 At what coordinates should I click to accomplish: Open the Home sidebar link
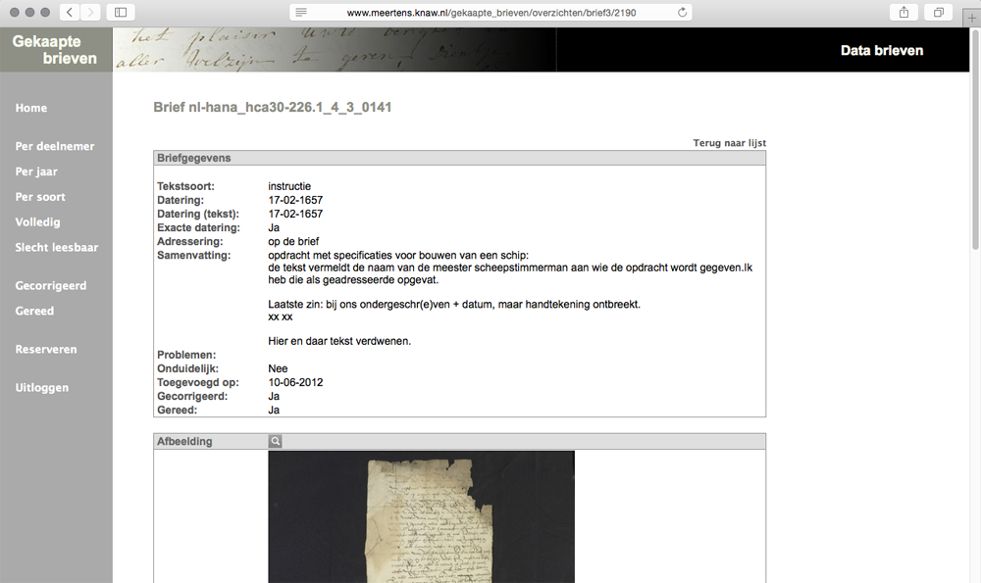[31, 108]
